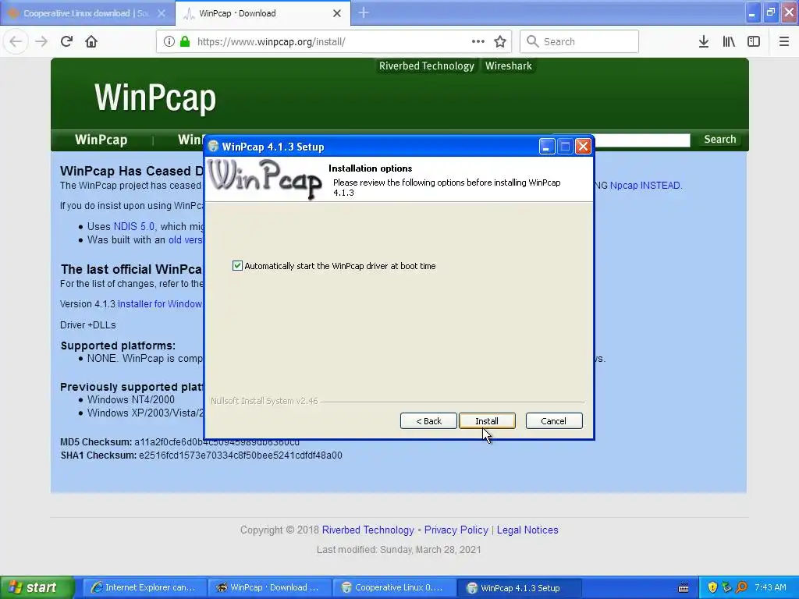Uncheck Automatically start WinPcap driver at boot

click(x=237, y=265)
